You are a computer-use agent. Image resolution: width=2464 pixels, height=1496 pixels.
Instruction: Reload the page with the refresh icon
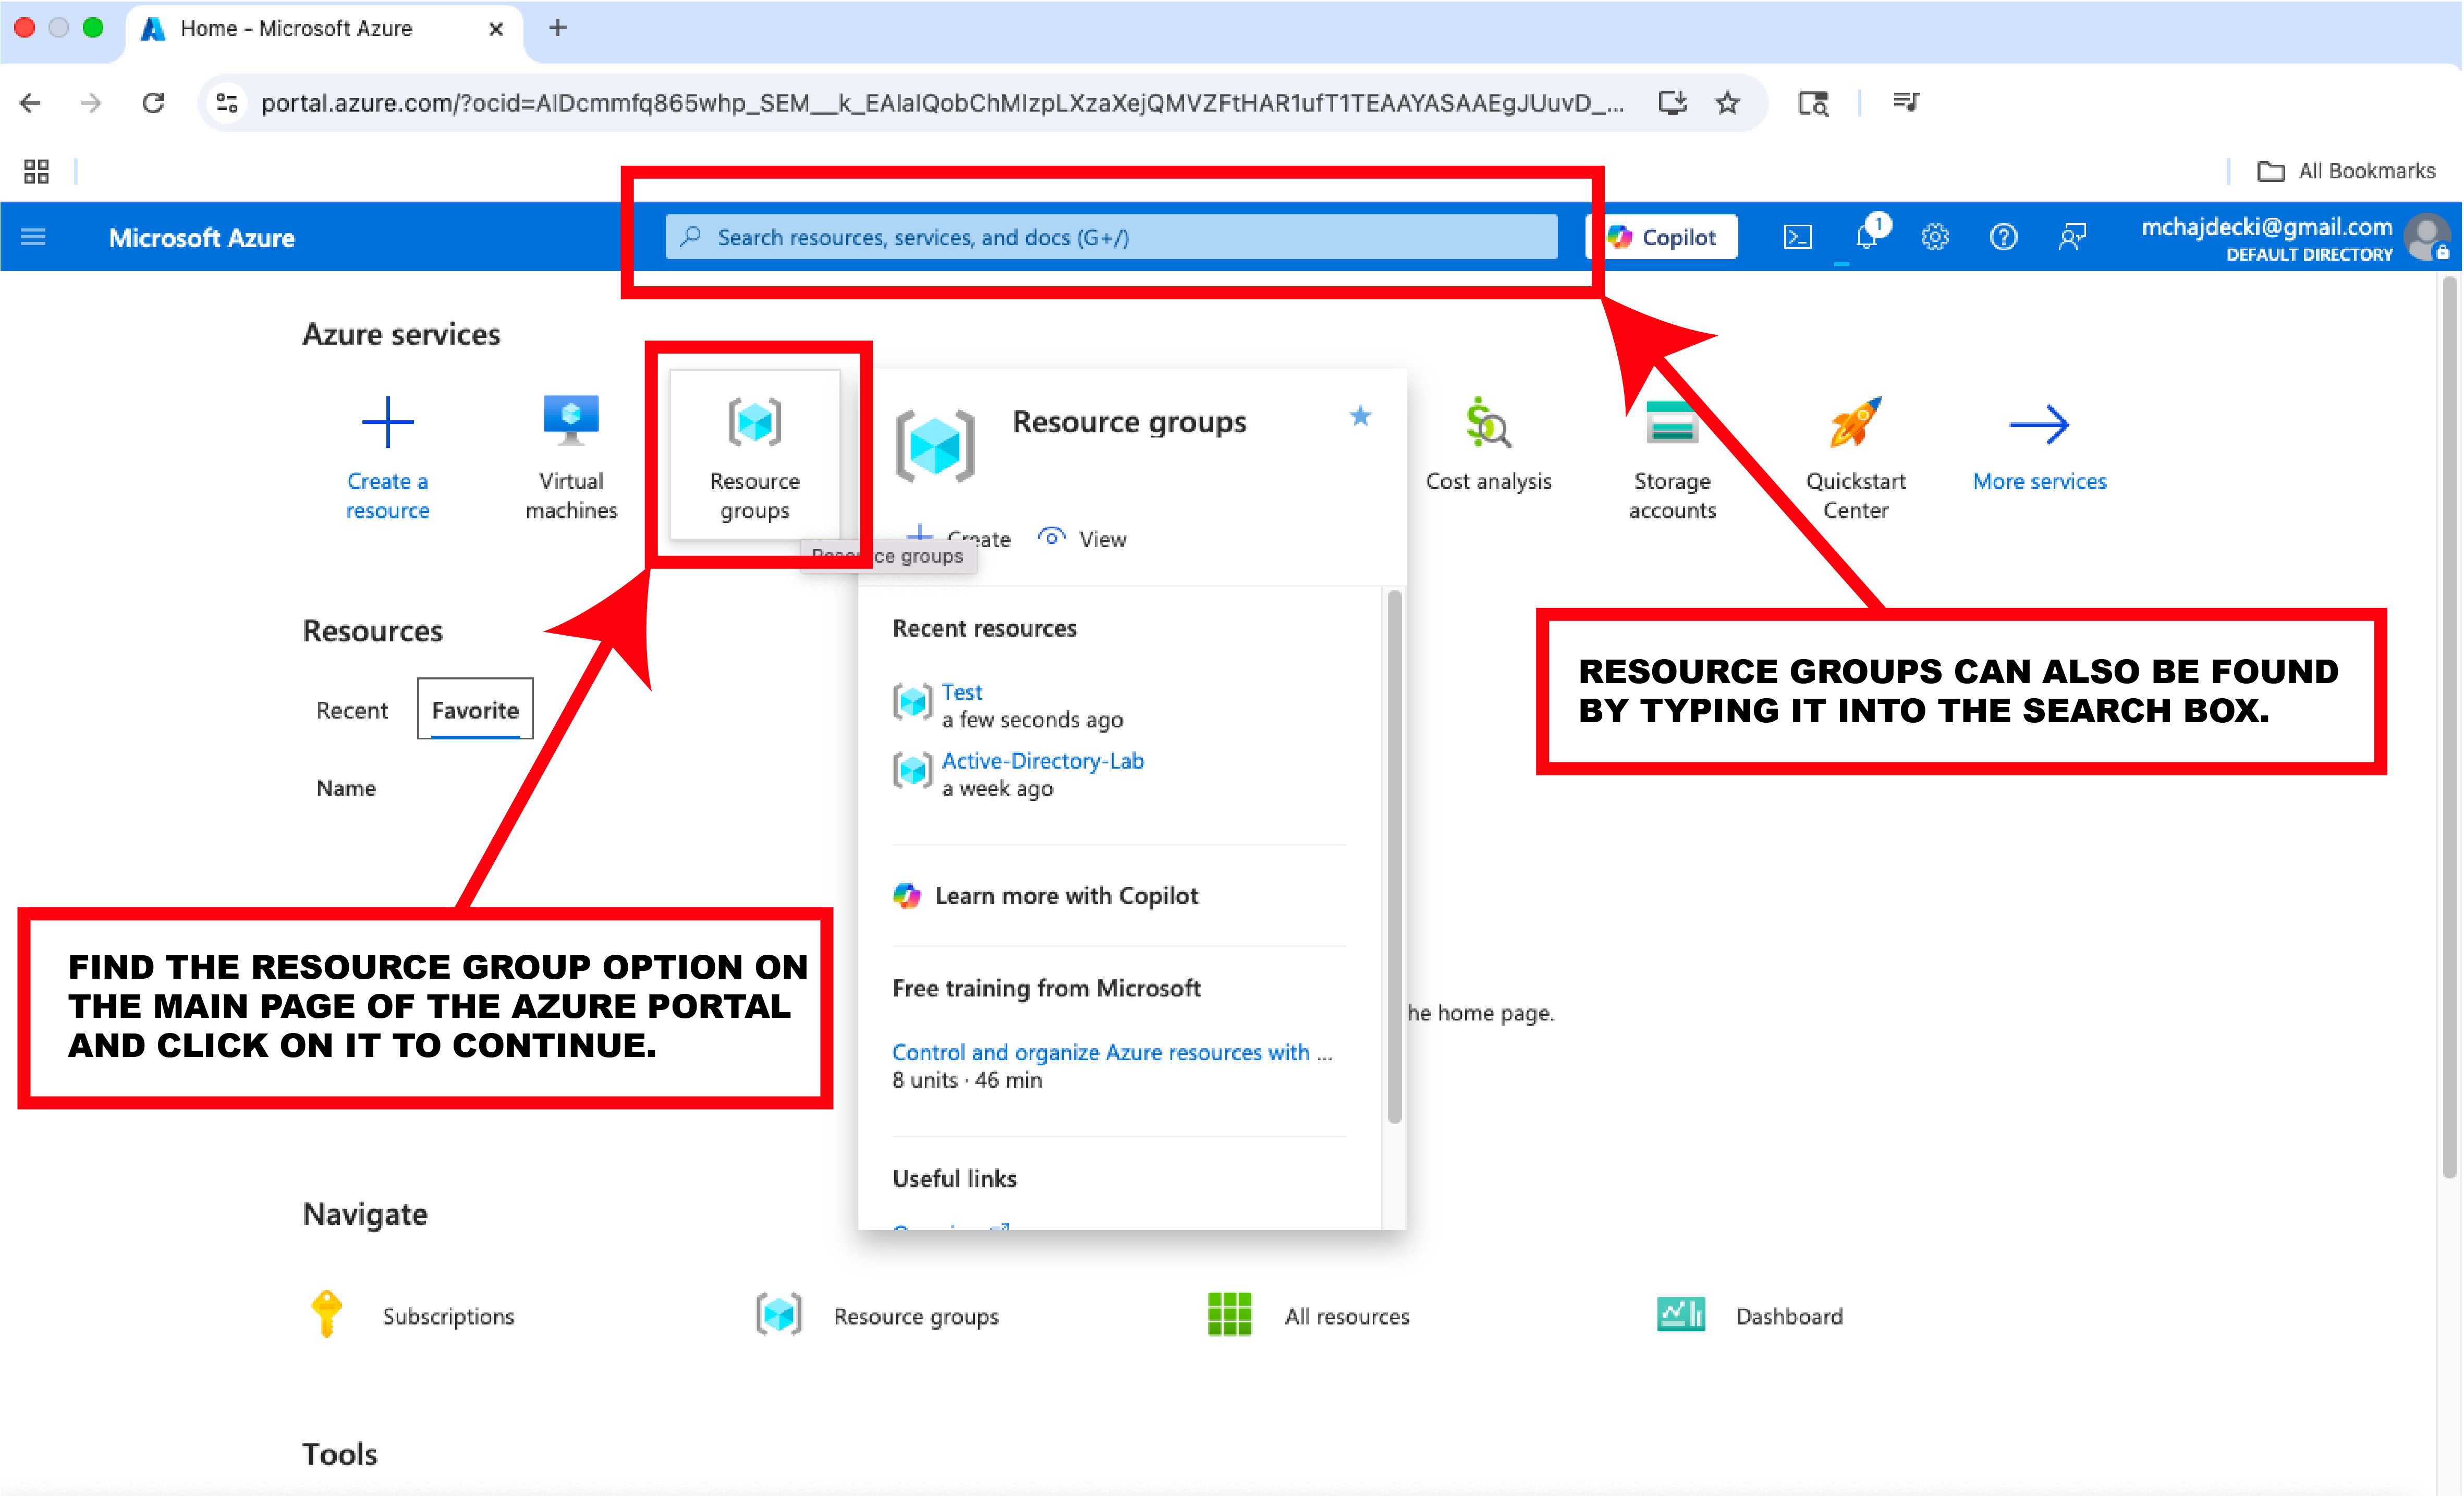tap(153, 102)
